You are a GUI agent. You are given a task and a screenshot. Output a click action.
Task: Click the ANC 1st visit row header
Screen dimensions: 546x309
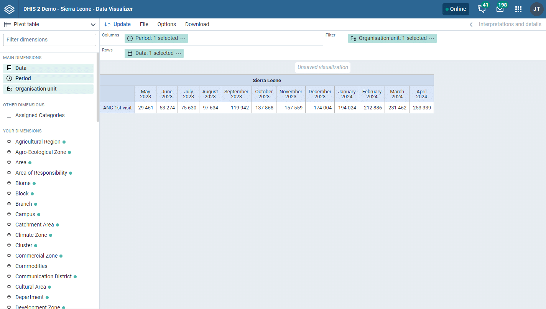coord(117,108)
